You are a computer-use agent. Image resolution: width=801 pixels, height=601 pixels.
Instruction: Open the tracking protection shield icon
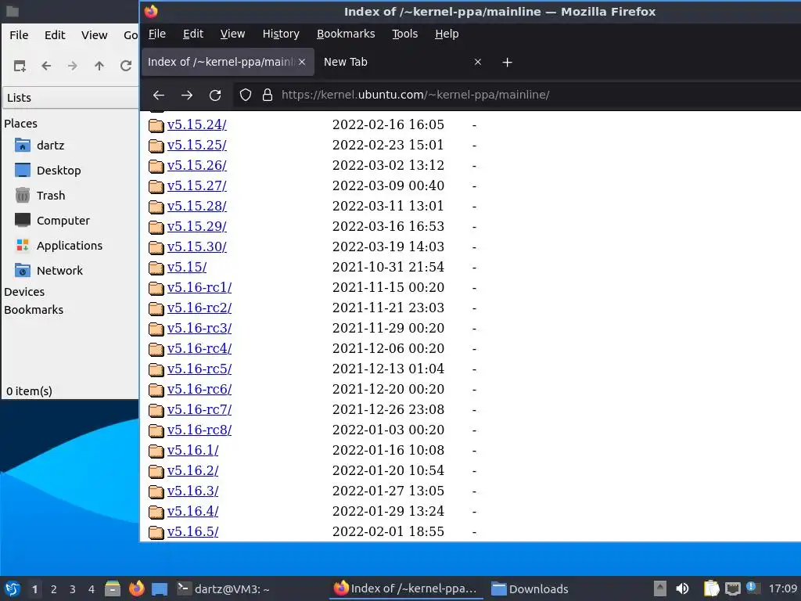pyautogui.click(x=246, y=95)
